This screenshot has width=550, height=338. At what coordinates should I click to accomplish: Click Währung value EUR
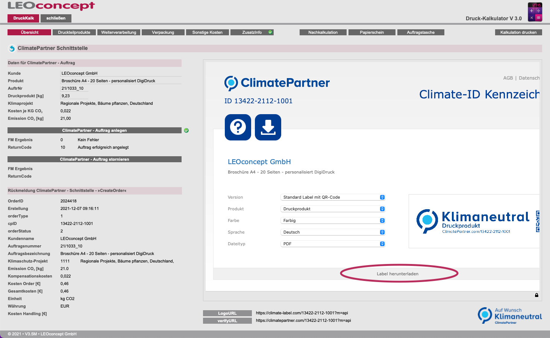[65, 306]
